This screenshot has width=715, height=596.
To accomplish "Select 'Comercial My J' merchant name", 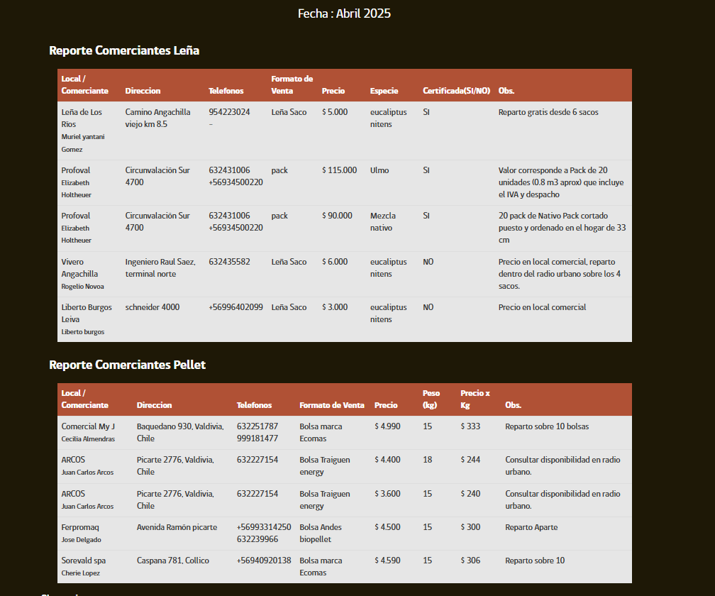I will point(88,426).
